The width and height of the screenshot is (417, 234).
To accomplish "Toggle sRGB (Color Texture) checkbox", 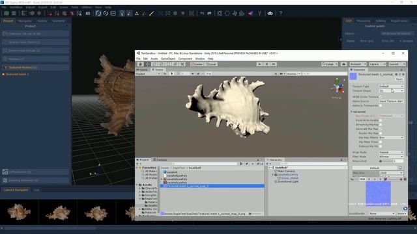I will [381, 97].
